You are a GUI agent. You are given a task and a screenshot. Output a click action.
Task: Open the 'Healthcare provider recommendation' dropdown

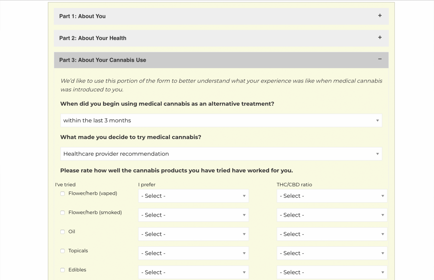pyautogui.click(x=221, y=154)
